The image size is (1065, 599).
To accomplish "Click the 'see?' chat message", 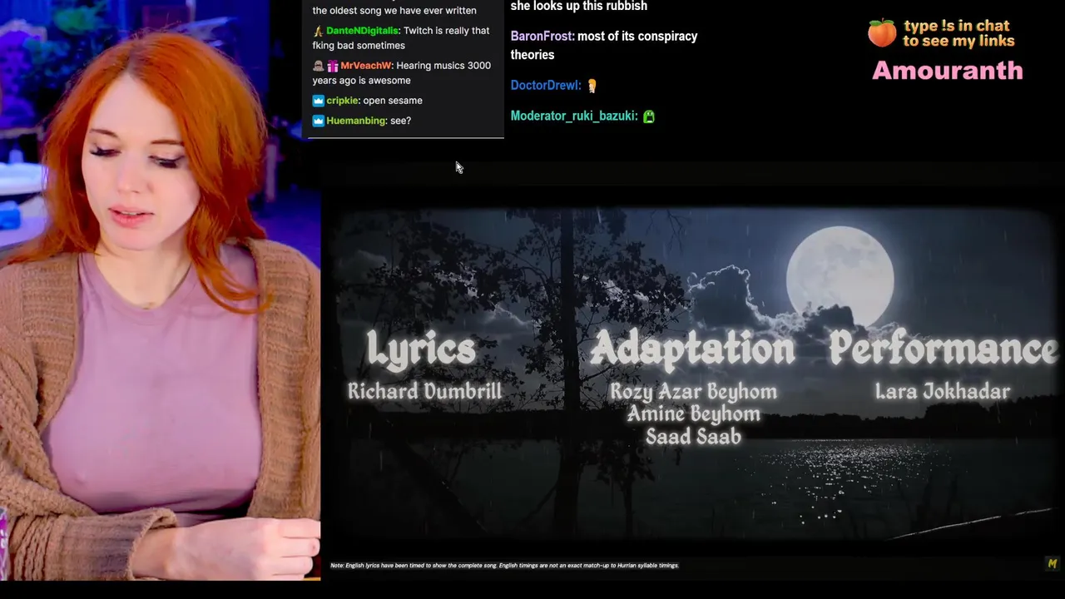I will click(400, 121).
